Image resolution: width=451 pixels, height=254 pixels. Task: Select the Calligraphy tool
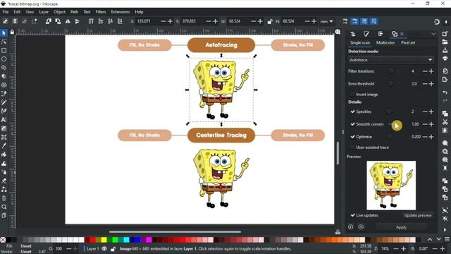pos(4,111)
